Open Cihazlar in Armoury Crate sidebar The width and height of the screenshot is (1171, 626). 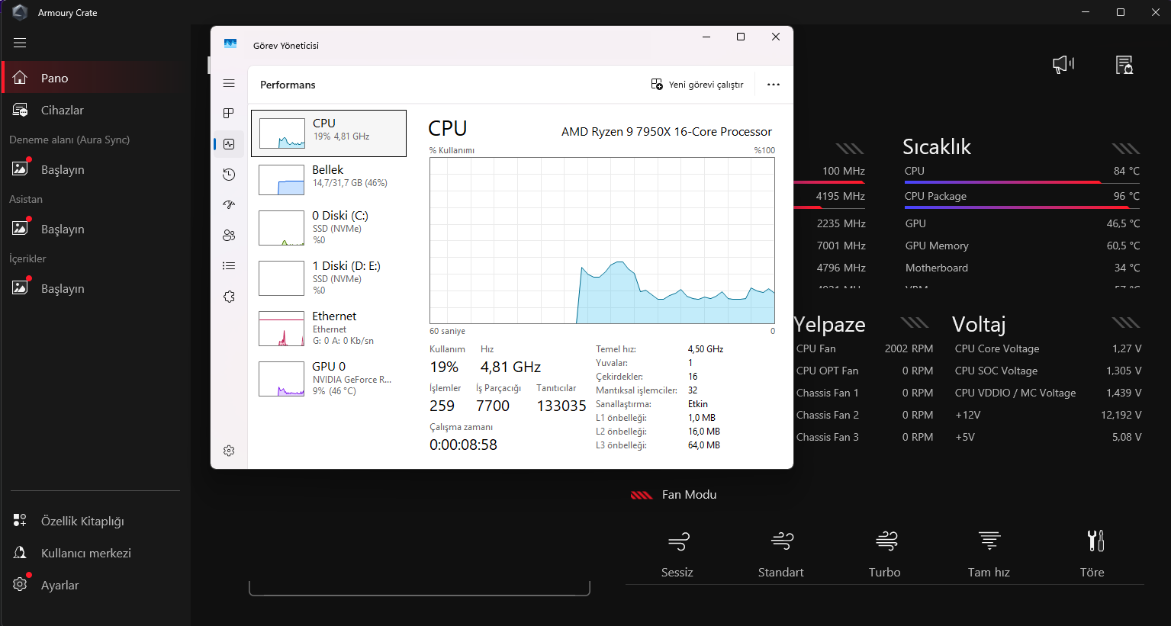pos(95,110)
